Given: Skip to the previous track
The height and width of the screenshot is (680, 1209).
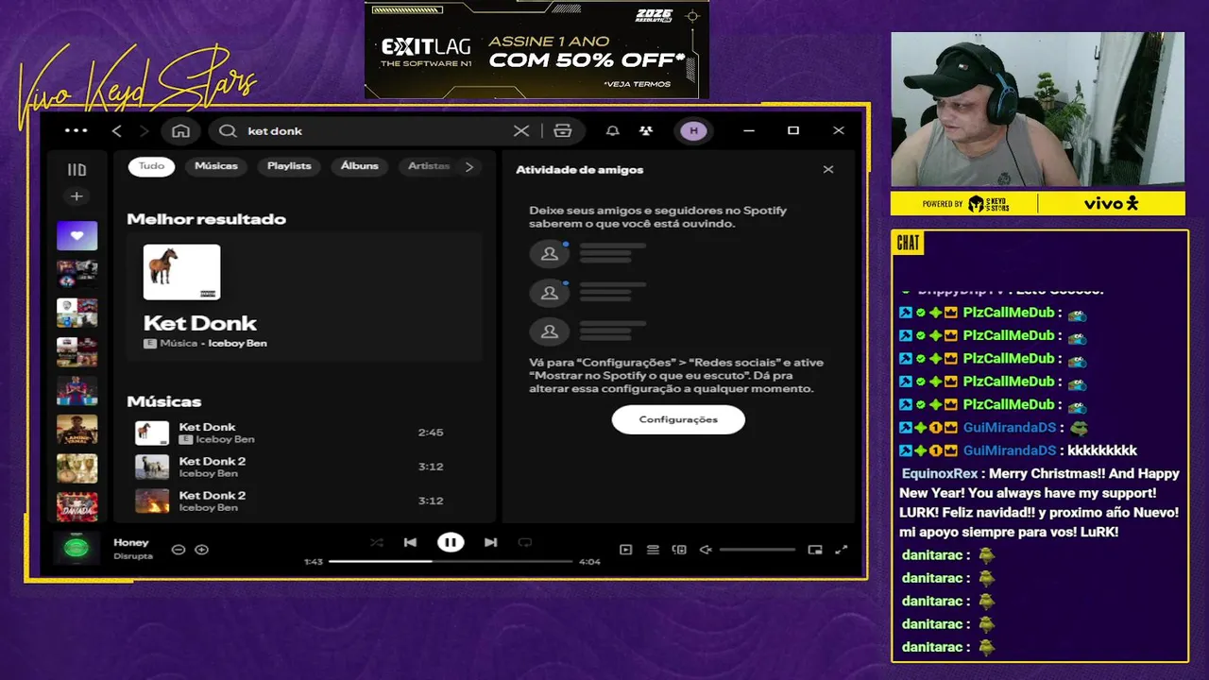Looking at the screenshot, I should pyautogui.click(x=410, y=542).
